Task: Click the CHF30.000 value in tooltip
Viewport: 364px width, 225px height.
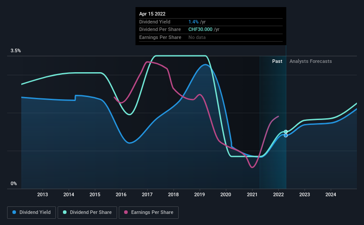Action: [200, 30]
